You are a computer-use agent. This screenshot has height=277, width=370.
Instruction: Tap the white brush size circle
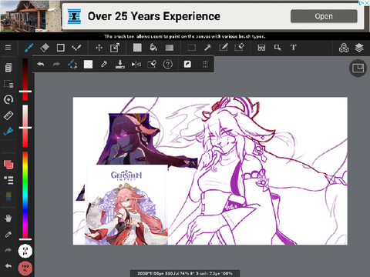pos(25,251)
